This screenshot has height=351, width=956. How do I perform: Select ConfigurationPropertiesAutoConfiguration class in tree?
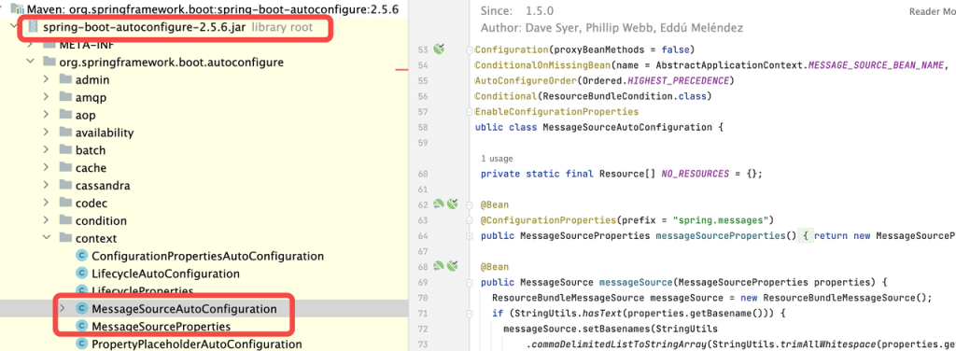[207, 256]
